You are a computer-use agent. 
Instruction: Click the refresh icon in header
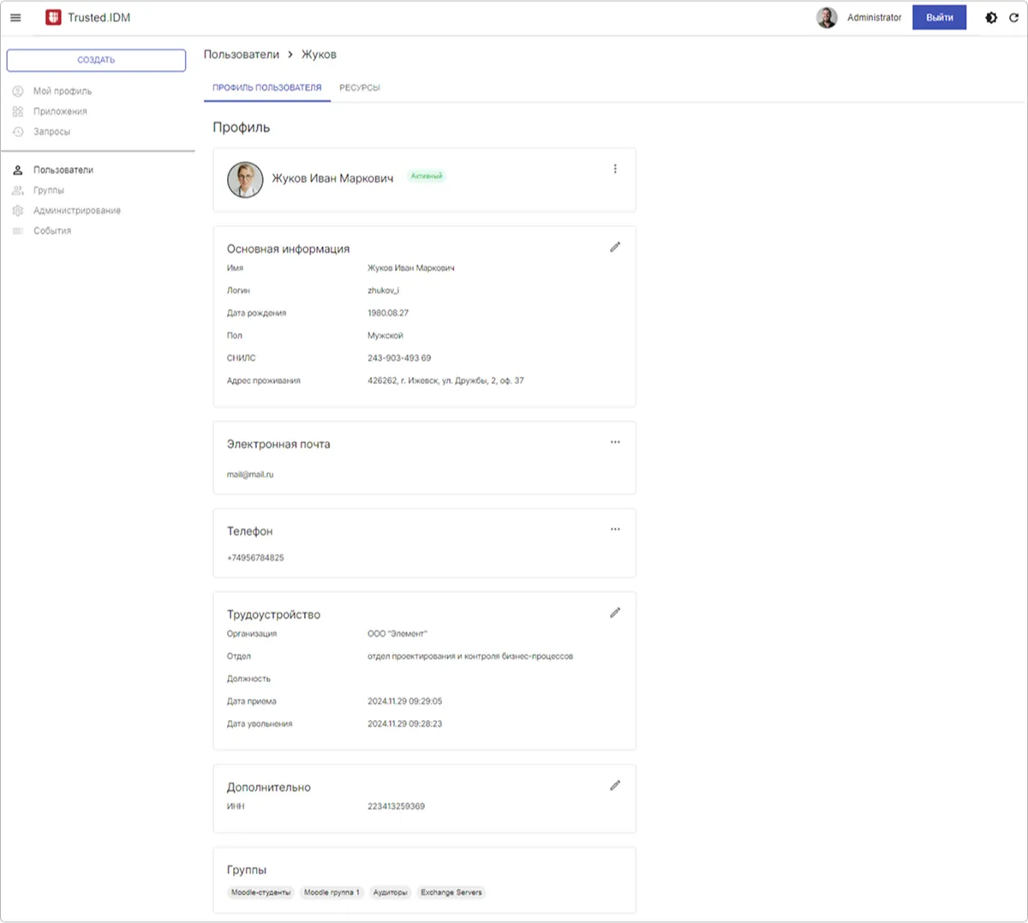tap(1013, 17)
